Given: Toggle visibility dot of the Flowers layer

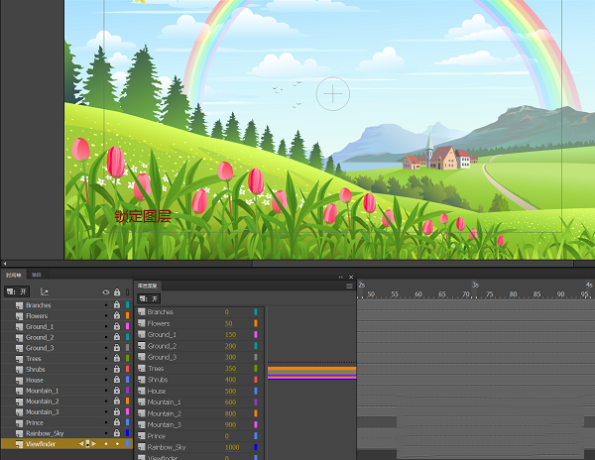Looking at the screenshot, I should tap(106, 316).
